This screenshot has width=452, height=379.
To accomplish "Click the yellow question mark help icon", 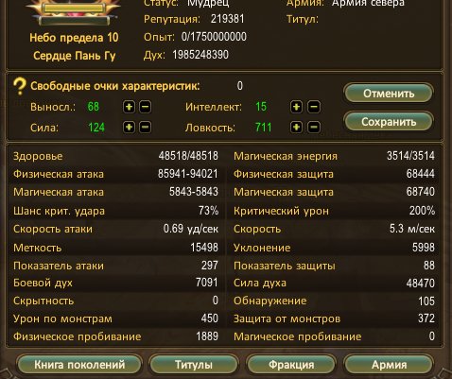I will pos(20,86).
